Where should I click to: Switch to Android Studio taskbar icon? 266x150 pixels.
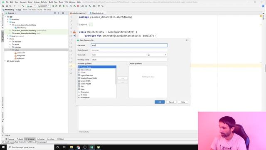(x=91, y=147)
